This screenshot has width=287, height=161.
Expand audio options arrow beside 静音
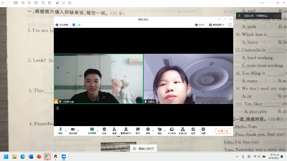[x=66, y=131]
